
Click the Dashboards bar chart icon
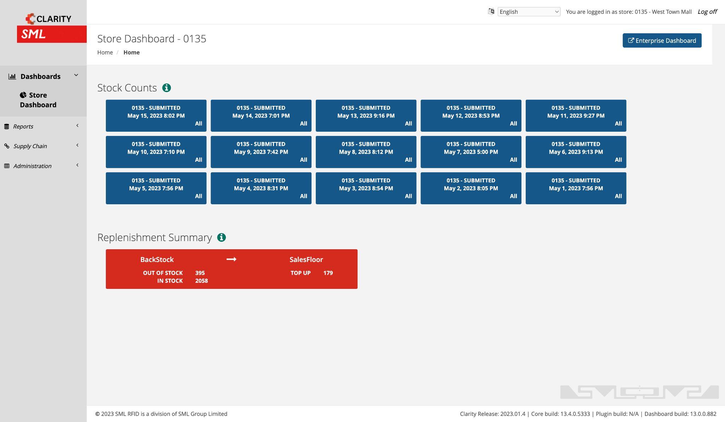(x=12, y=76)
